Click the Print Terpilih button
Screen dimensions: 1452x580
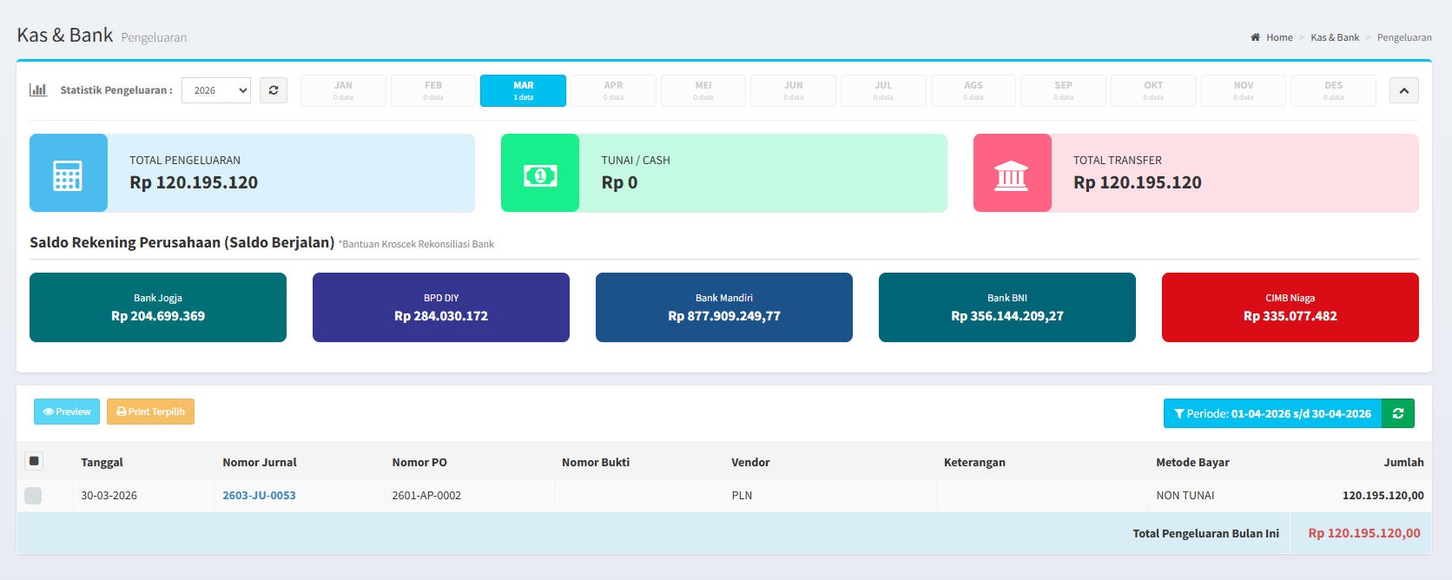point(150,412)
